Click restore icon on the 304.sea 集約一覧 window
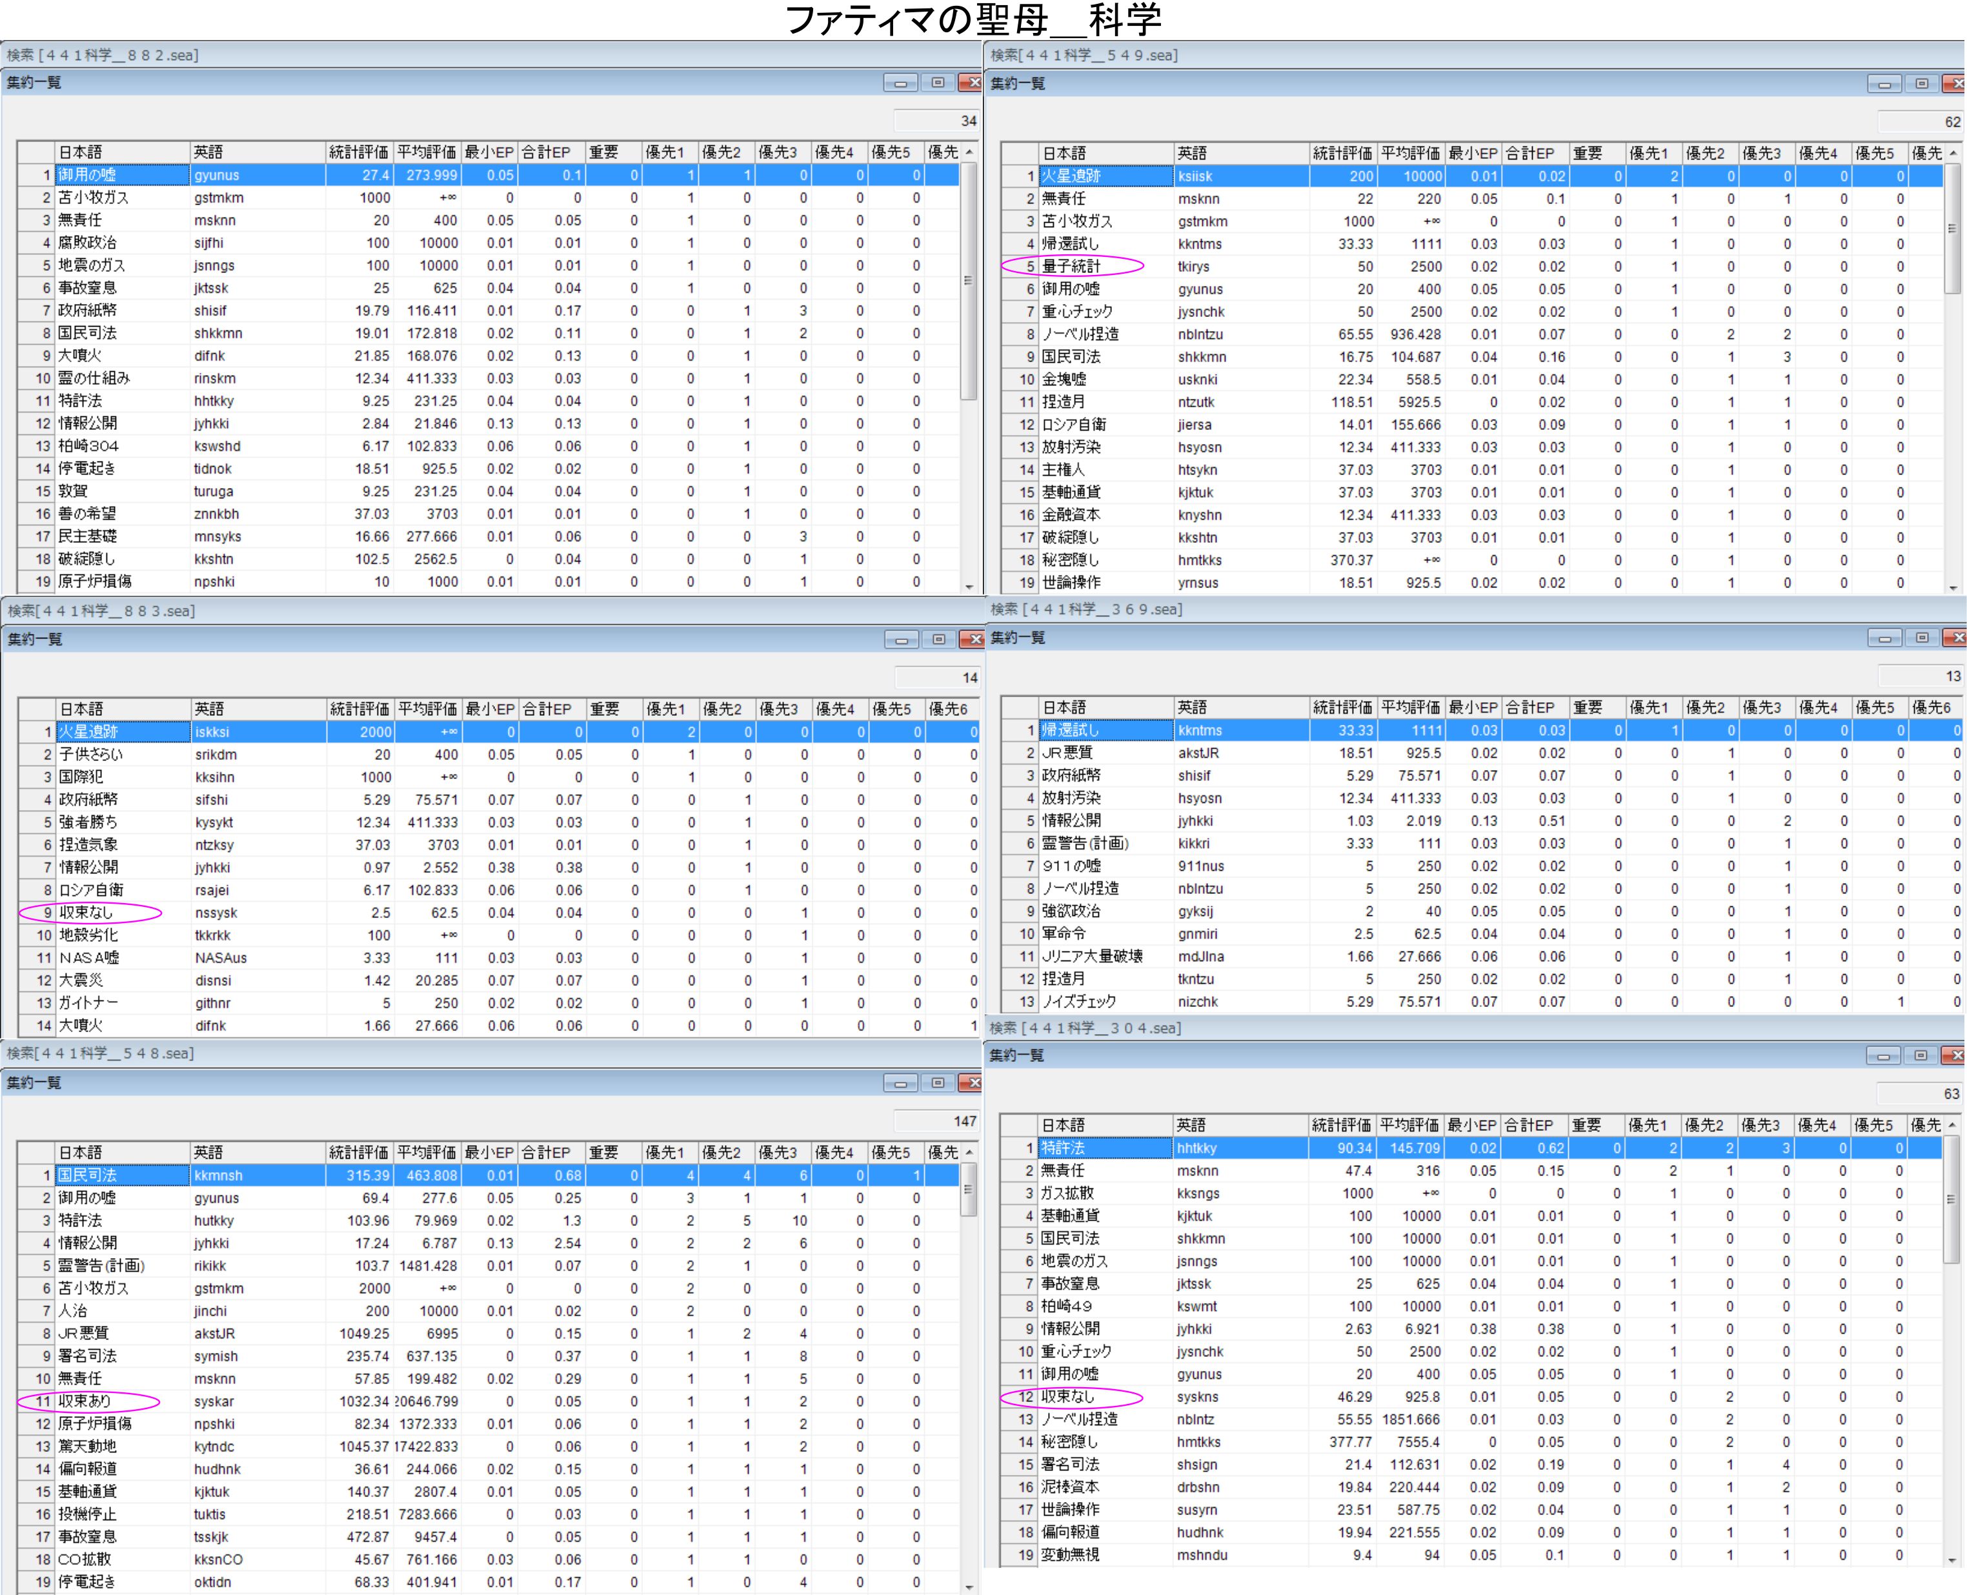The height and width of the screenshot is (1595, 1967). click(x=1920, y=1057)
